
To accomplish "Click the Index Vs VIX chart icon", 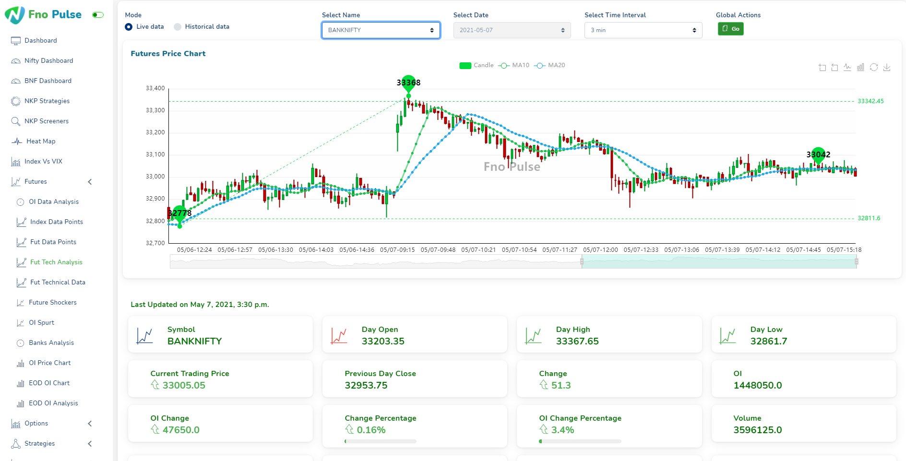I will pyautogui.click(x=16, y=162).
